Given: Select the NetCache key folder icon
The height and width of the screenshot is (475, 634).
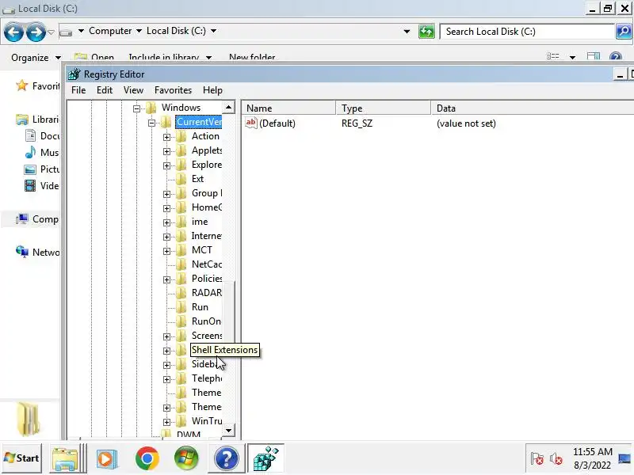Looking at the screenshot, I should click(181, 264).
